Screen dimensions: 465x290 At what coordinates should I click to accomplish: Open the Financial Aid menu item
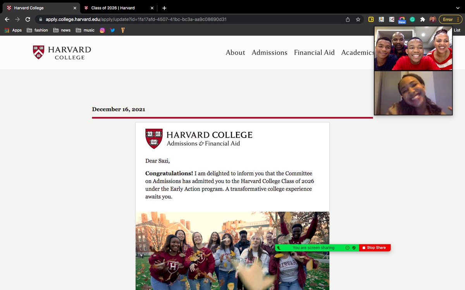[x=314, y=53]
